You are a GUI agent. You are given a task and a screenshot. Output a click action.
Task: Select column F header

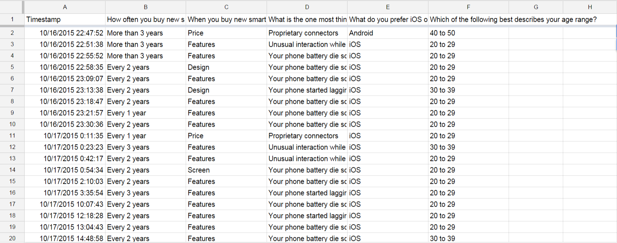pos(468,7)
